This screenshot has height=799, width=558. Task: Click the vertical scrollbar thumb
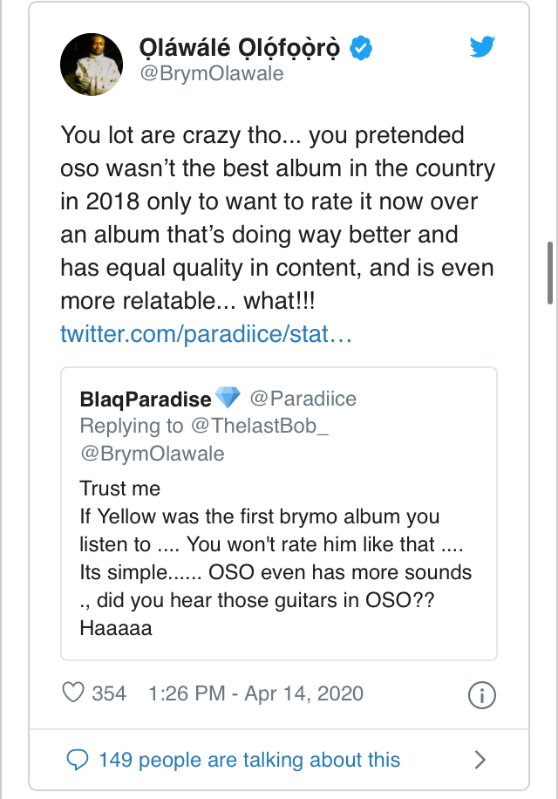[x=550, y=271]
